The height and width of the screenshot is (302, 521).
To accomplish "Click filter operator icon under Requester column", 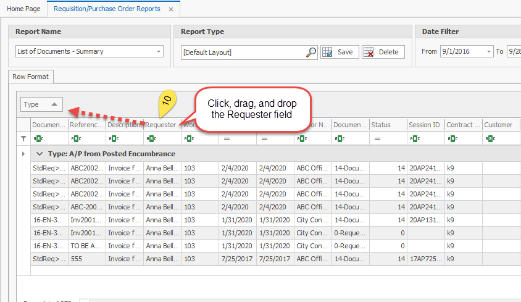I will [x=151, y=139].
